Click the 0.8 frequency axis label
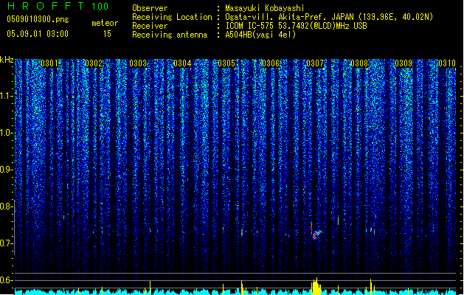The height and width of the screenshot is (295, 464). [7, 206]
